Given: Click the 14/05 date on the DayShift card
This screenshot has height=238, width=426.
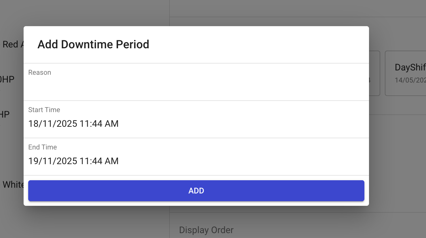Looking at the screenshot, I should coord(410,80).
